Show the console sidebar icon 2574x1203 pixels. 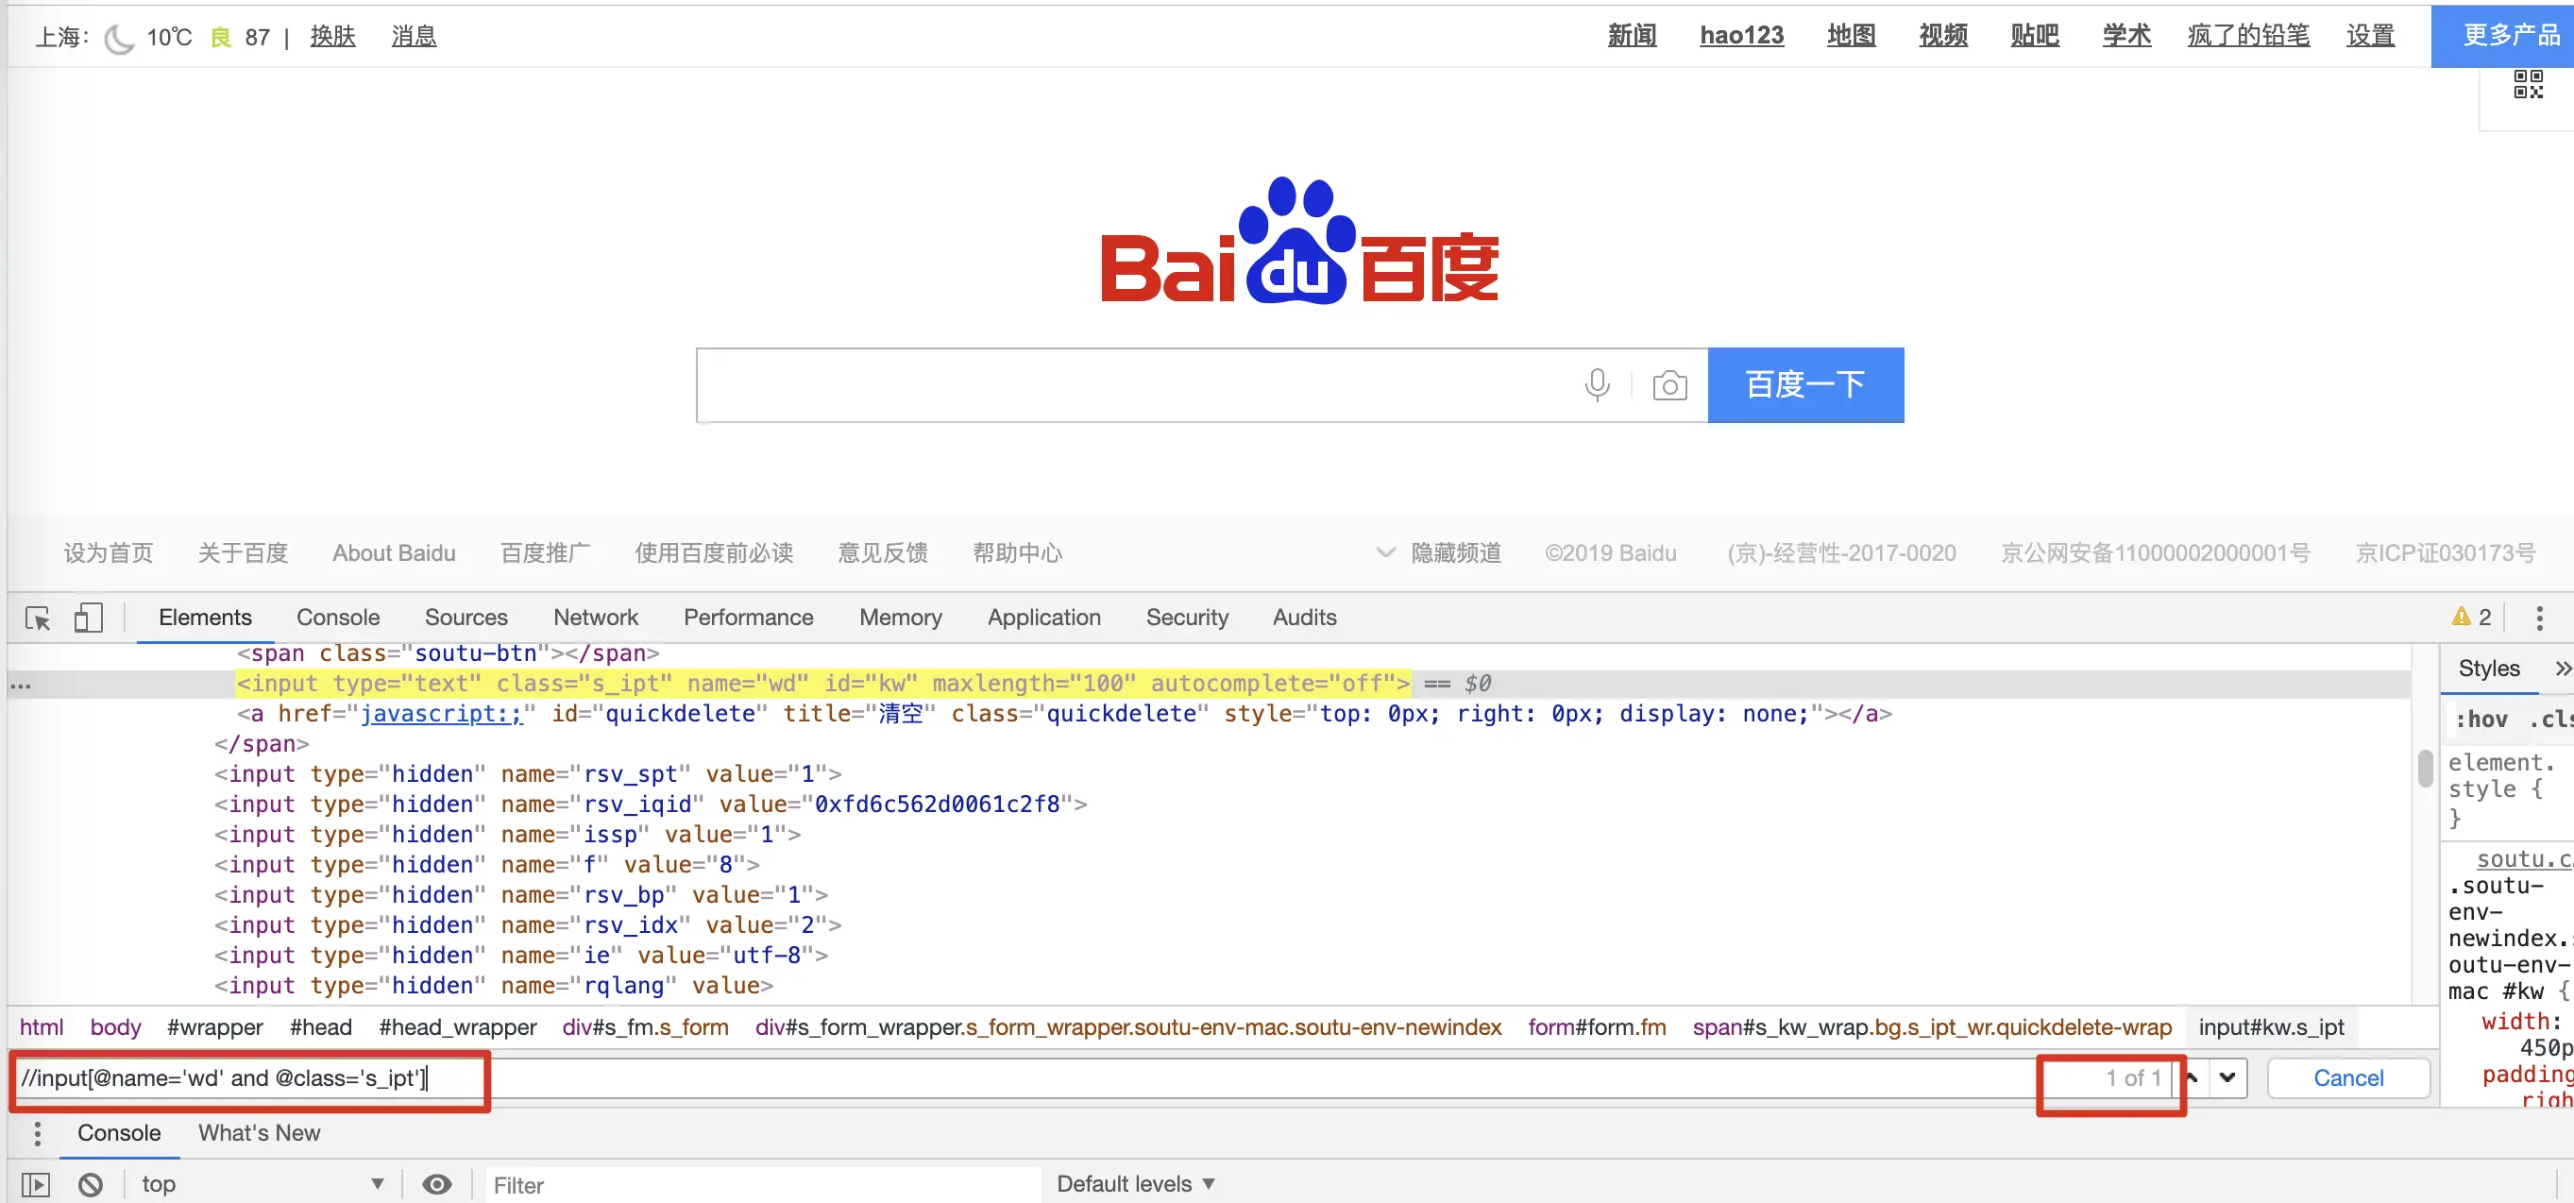coord(36,1184)
